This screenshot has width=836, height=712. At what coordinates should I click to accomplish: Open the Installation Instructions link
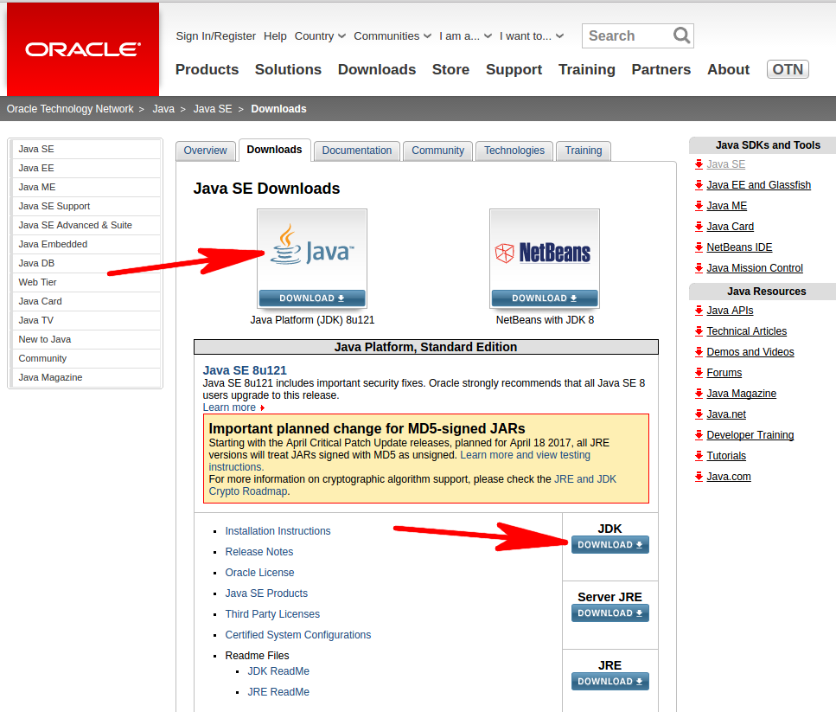point(278,531)
